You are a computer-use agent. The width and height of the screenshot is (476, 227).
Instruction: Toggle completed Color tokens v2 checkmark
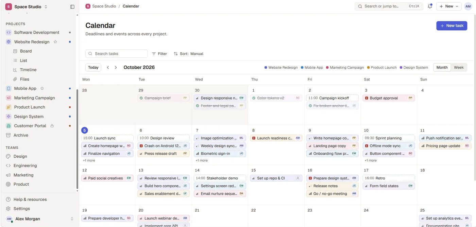click(254, 98)
